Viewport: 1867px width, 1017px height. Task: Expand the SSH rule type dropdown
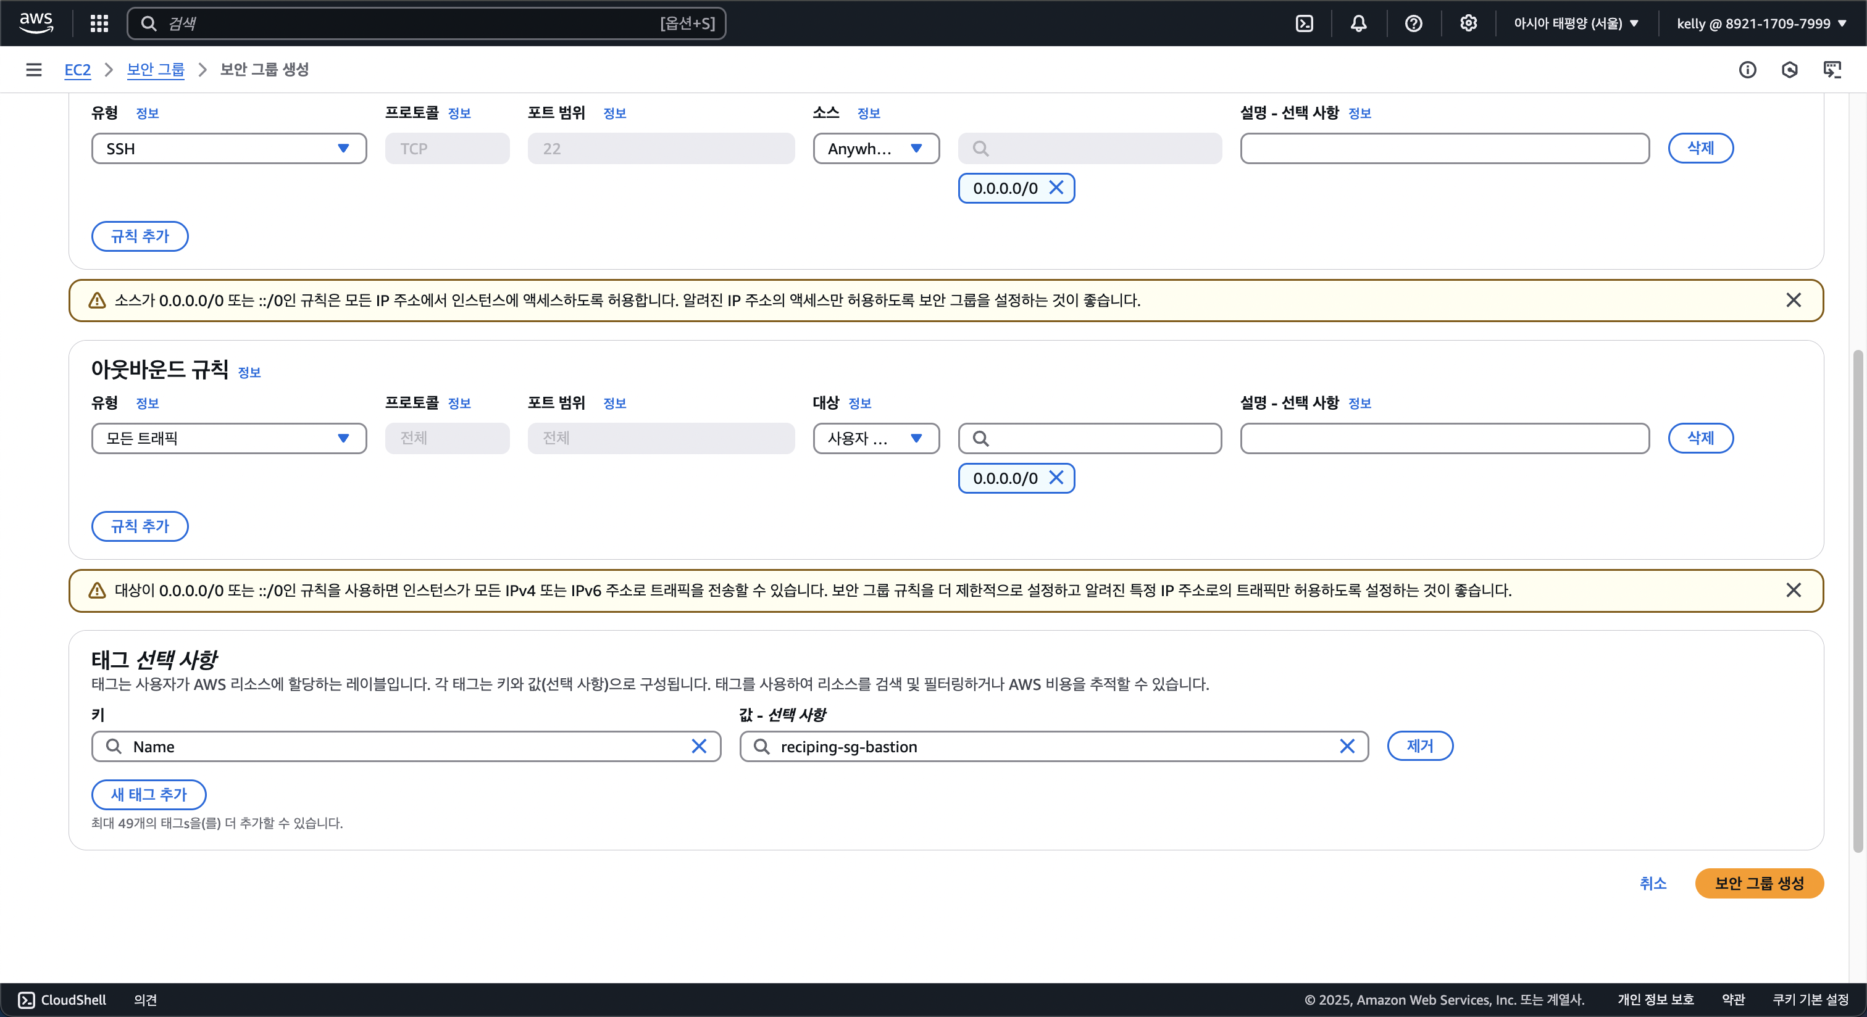pos(228,149)
